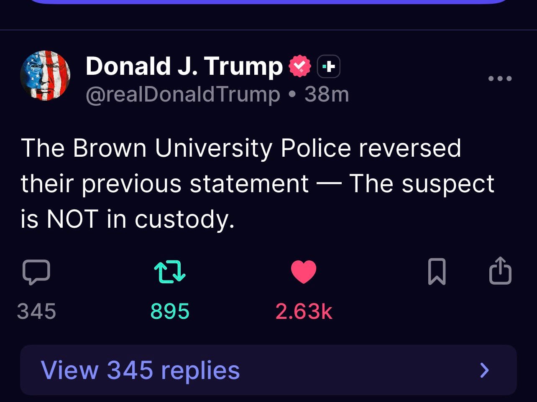Expand the reply thread bar
Screen dimensions: 537x402
pos(268,370)
